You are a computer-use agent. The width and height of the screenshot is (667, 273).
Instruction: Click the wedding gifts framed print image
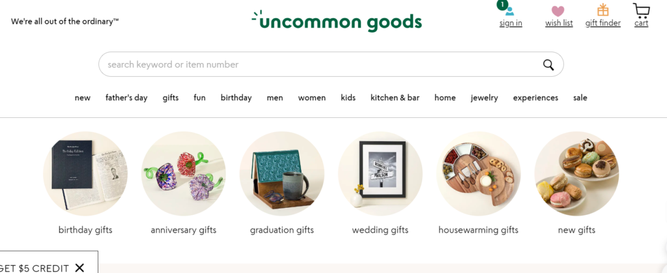(x=380, y=174)
